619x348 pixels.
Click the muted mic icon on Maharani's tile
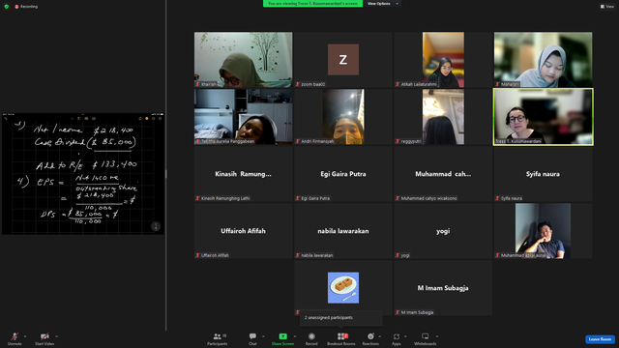pyautogui.click(x=497, y=84)
